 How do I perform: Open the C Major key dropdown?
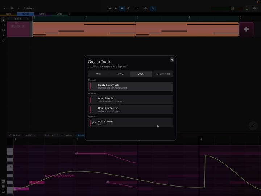pos(29,8)
